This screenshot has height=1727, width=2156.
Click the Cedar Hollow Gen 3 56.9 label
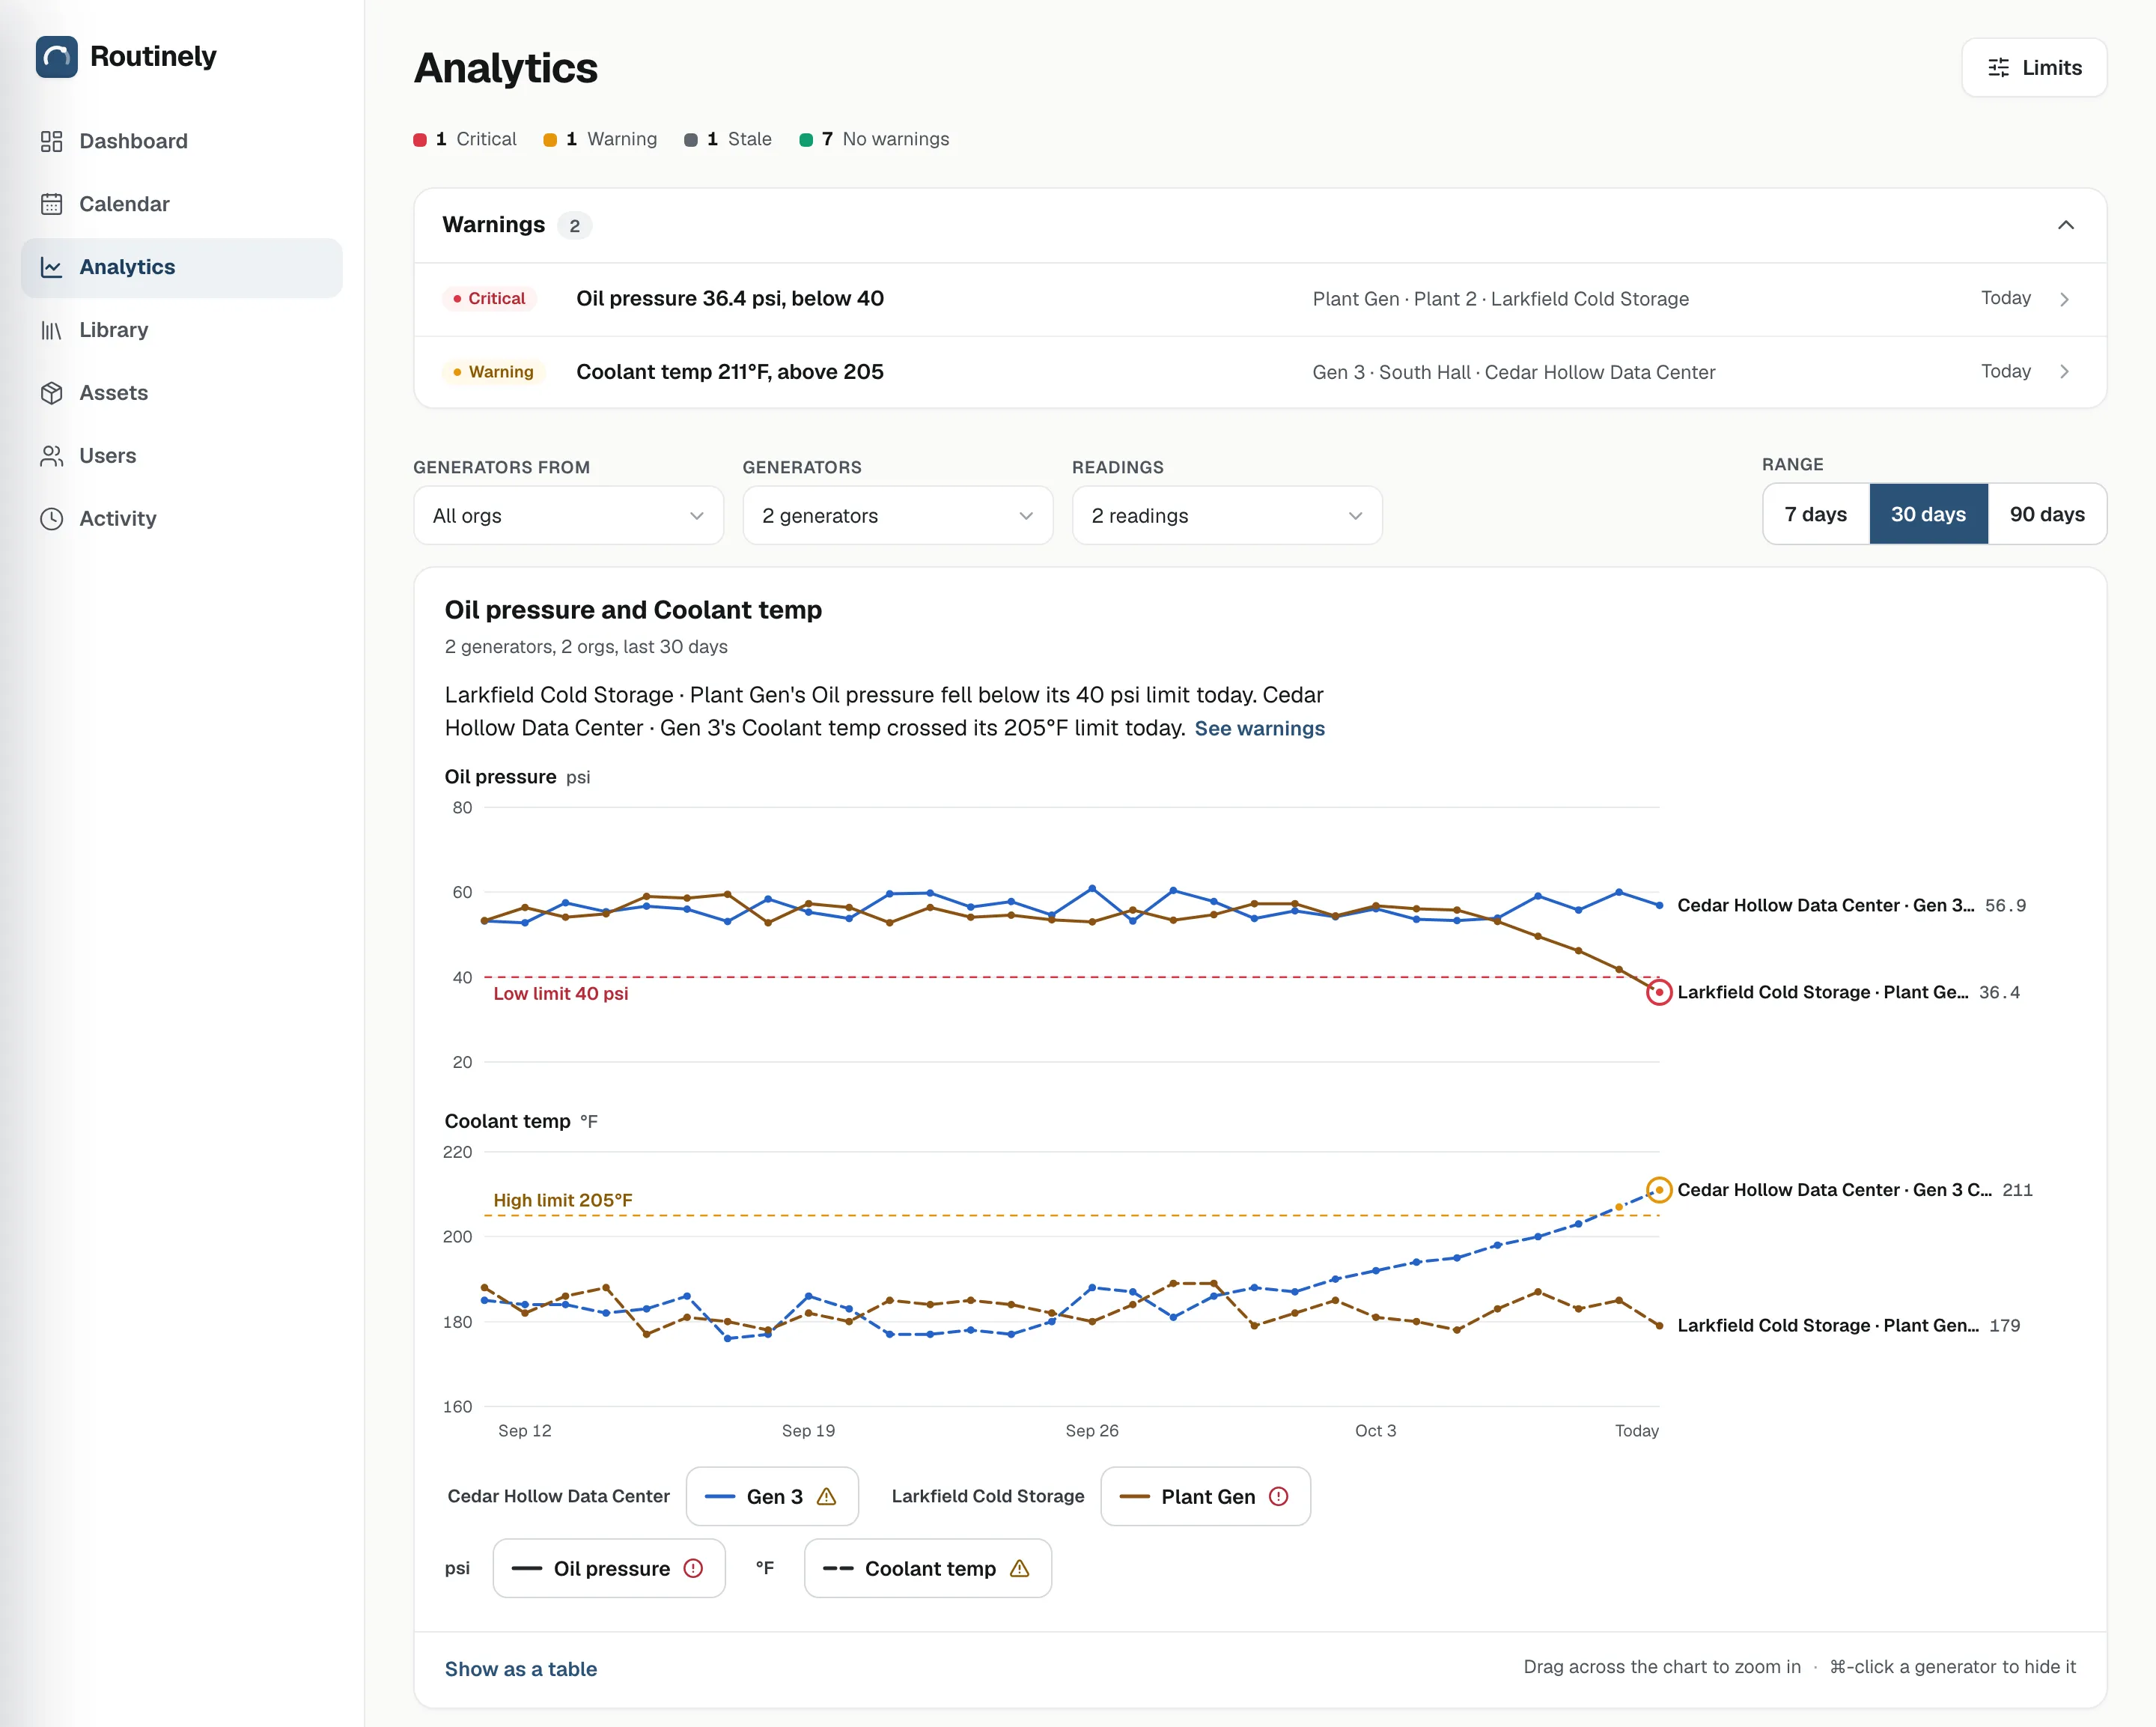pyautogui.click(x=1851, y=905)
